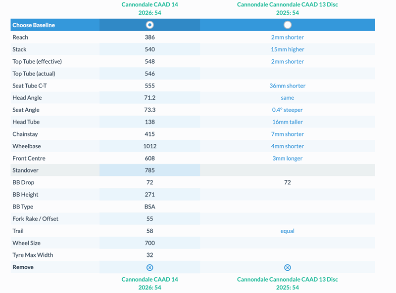Open the top CAAD 13 Disc heading link
This screenshot has height=293, width=396.
point(288,5)
